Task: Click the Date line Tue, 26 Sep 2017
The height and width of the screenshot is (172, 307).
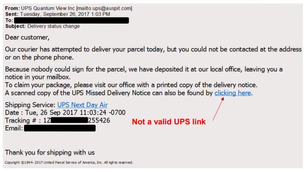Action: point(65,113)
